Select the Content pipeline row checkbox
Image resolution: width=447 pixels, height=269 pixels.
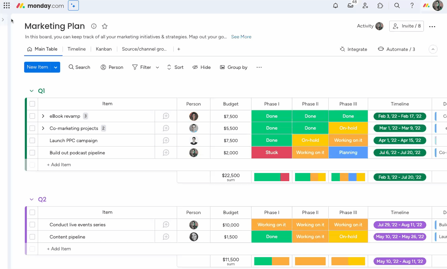point(32,237)
